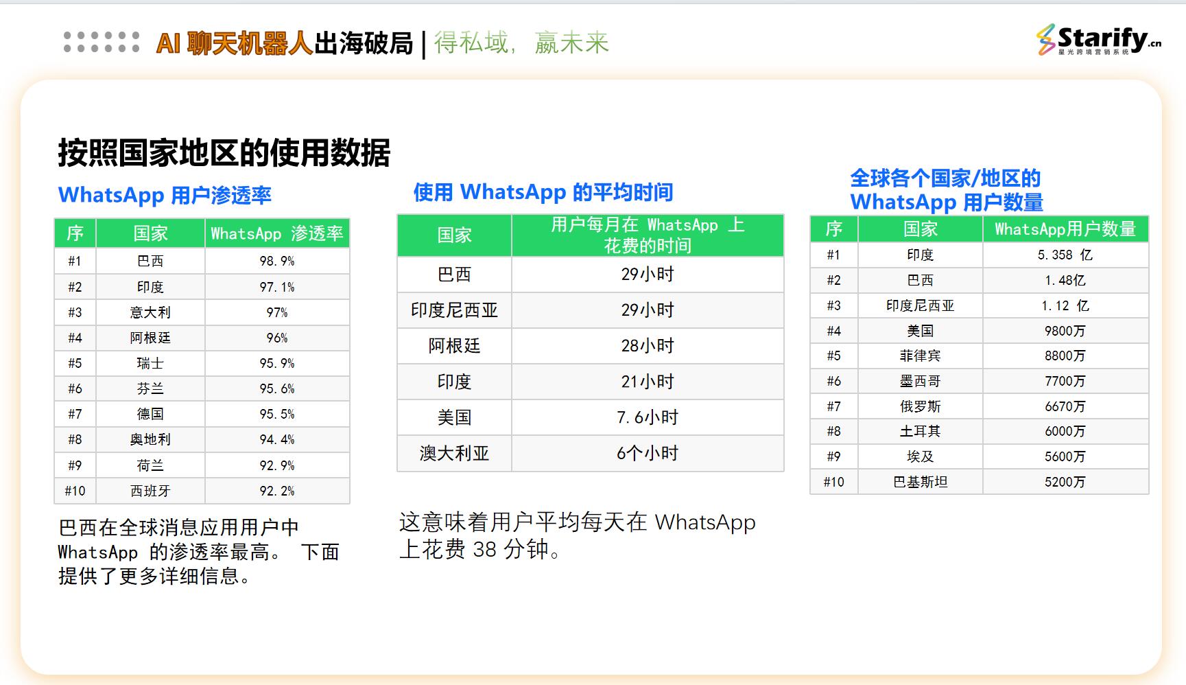Screen dimensions: 1186x685
Task: Select the 巴基斯坦 row showing 5200万
Action: click(x=981, y=481)
